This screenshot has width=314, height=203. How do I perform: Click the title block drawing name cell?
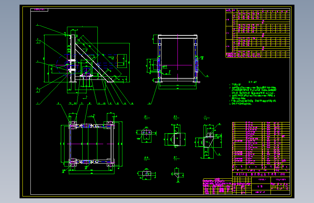point(261,186)
